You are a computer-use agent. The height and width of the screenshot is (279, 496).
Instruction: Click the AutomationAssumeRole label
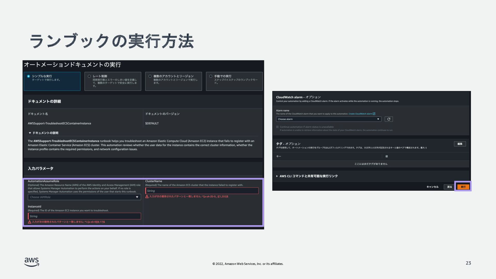point(43,181)
